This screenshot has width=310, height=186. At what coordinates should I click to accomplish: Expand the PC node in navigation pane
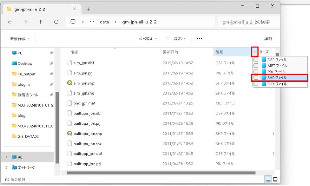6,157
